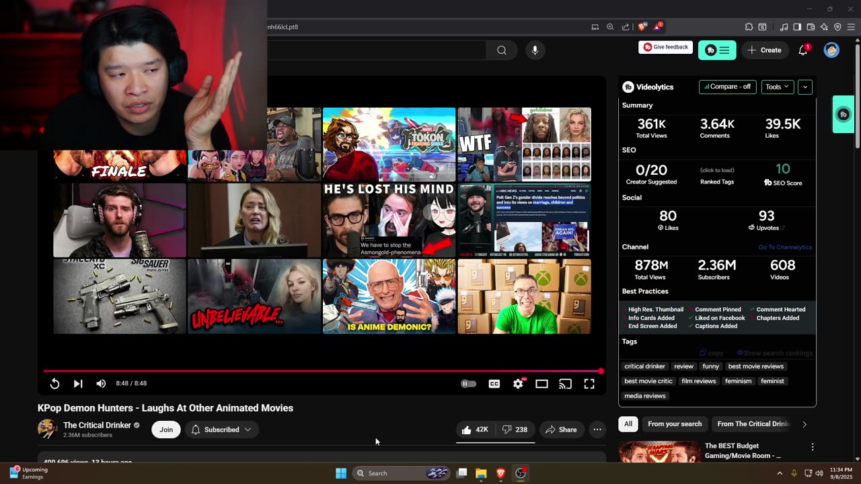Open the Brave Shields icon in address bar
Screen dimensions: 861x484
pos(642,27)
